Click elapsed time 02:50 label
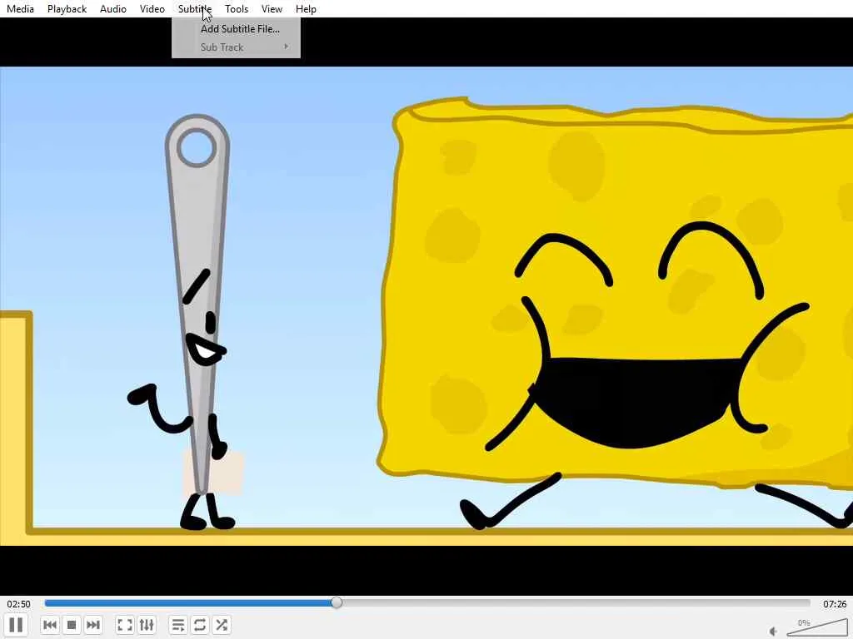Image resolution: width=853 pixels, height=639 pixels. coord(18,604)
